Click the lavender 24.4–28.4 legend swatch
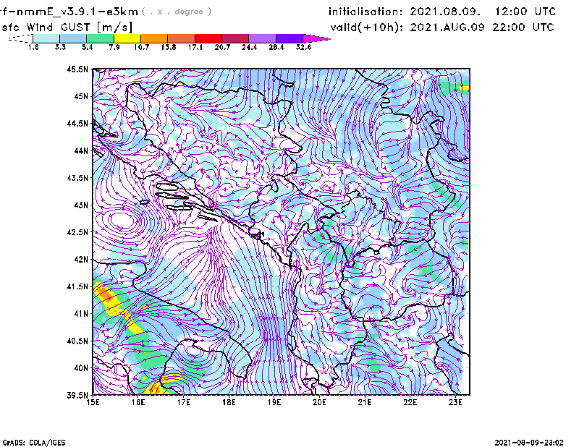This screenshot has width=579, height=447. pyautogui.click(x=263, y=38)
